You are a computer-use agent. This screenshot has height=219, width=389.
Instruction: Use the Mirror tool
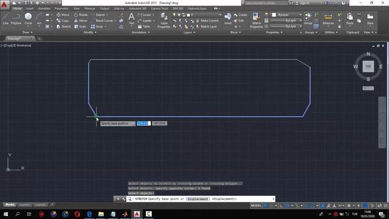point(81,21)
